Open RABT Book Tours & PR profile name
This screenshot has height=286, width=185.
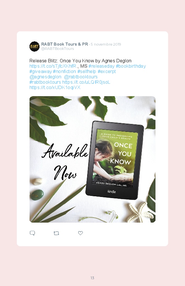[64, 44]
